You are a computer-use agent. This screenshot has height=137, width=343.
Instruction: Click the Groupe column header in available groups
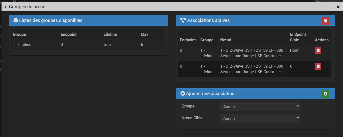19,34
